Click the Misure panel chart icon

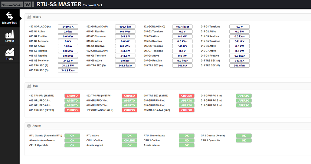pyautogui.click(x=29, y=17)
